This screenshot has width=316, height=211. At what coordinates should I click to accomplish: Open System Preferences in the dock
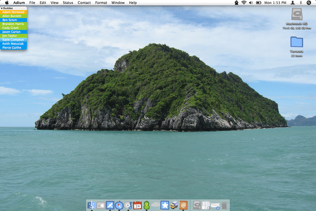(x=101, y=205)
